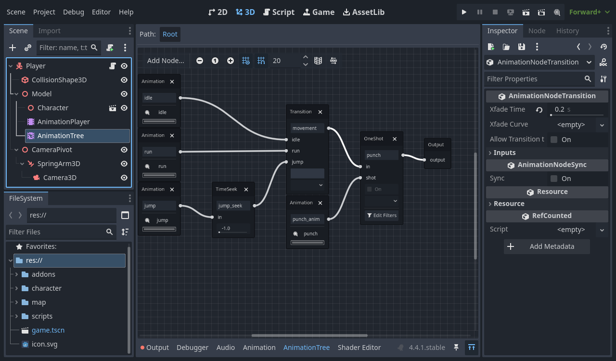Load an existing resource in Inspector

506,47
